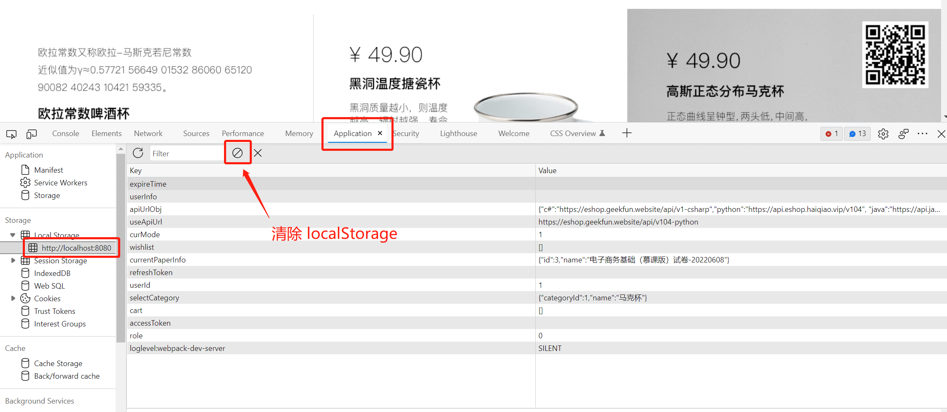
Task: Open the customize DevTools ellipsis menu
Action: [x=923, y=134]
